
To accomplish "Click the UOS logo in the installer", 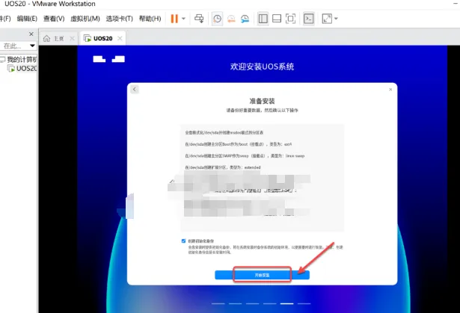I will (109, 59).
